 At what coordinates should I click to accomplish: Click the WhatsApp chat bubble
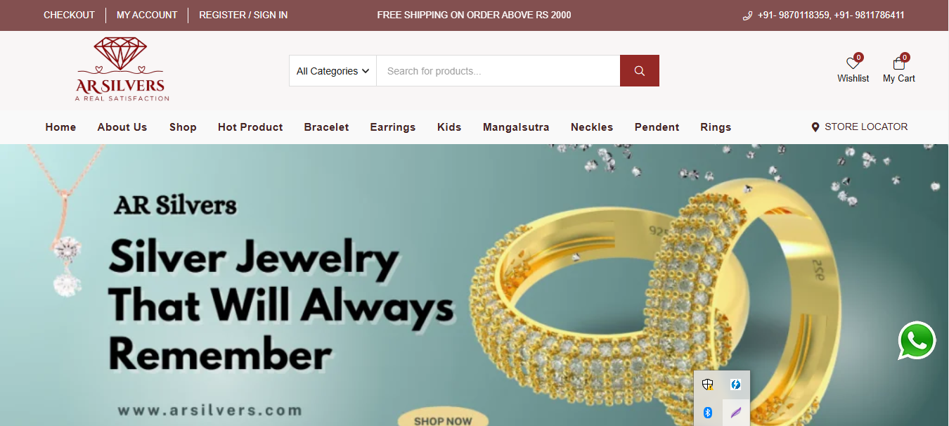pyautogui.click(x=917, y=340)
